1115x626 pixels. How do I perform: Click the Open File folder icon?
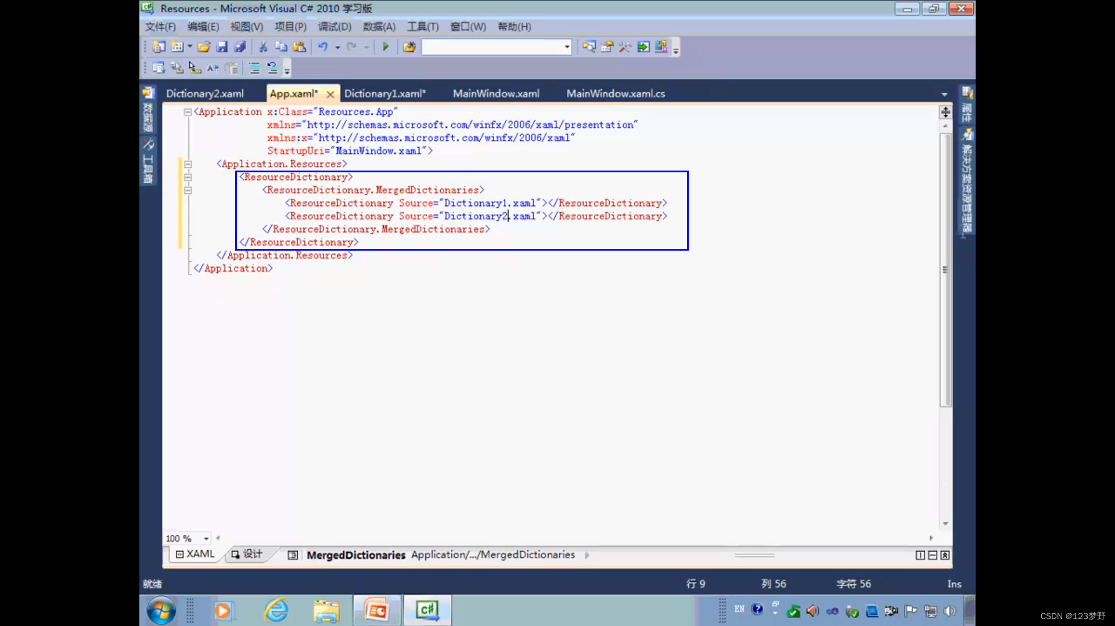(x=204, y=47)
